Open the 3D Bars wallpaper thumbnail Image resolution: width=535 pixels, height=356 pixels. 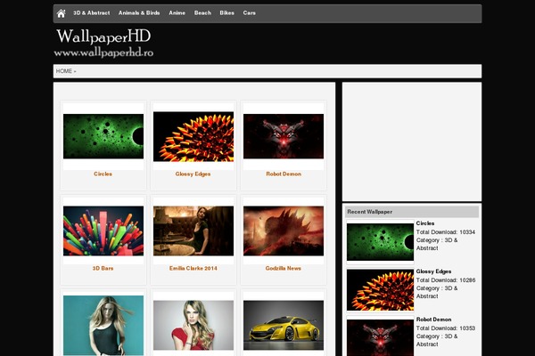[x=103, y=231]
